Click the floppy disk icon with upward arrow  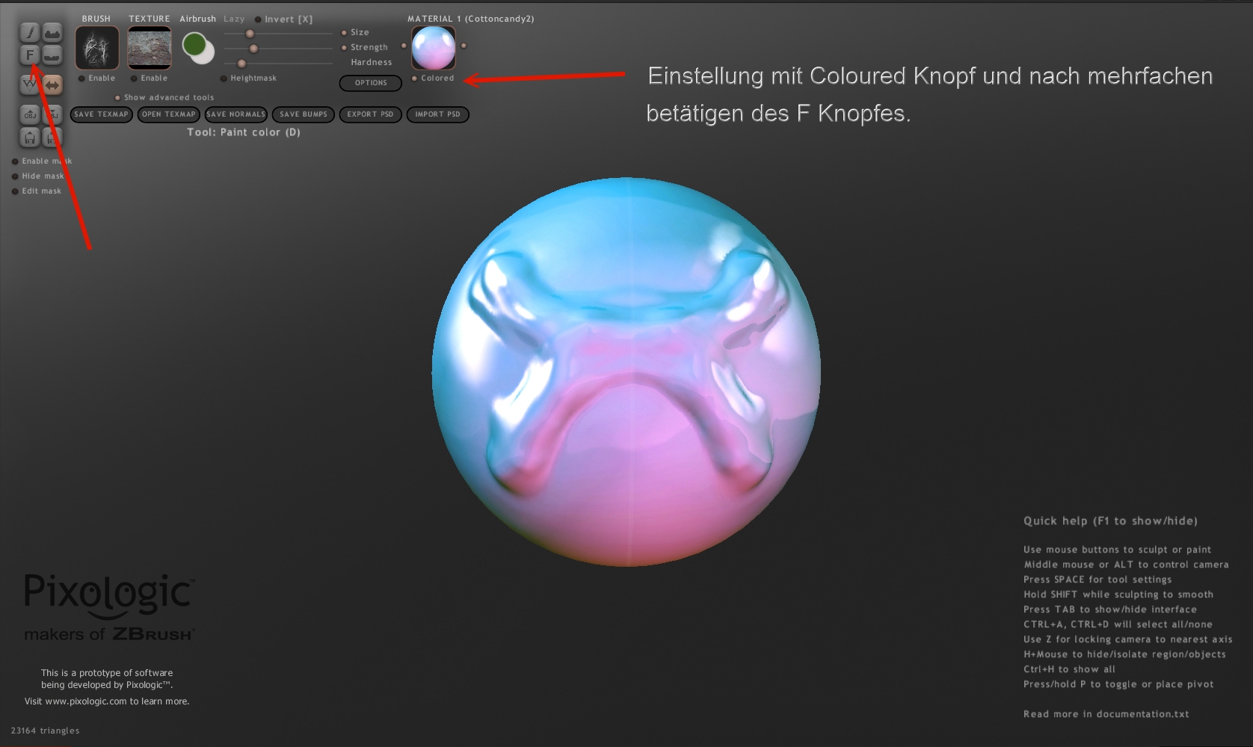coord(29,137)
